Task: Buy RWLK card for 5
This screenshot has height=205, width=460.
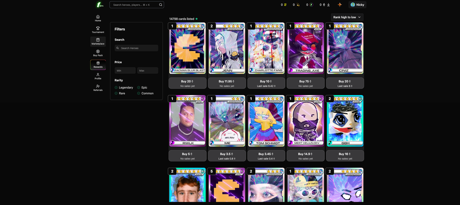Action: 188,155
